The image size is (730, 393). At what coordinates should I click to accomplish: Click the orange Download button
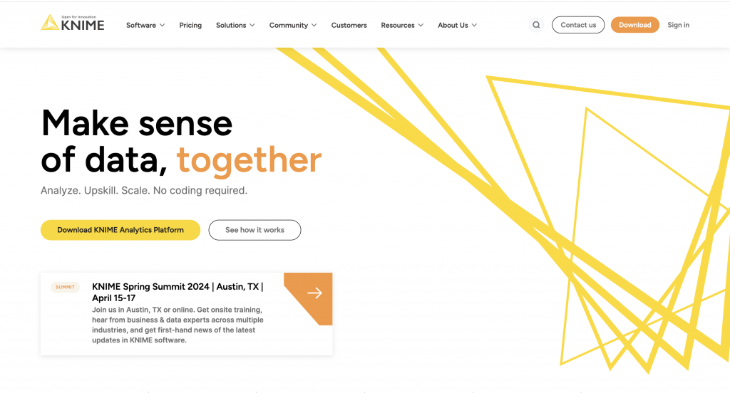point(635,25)
